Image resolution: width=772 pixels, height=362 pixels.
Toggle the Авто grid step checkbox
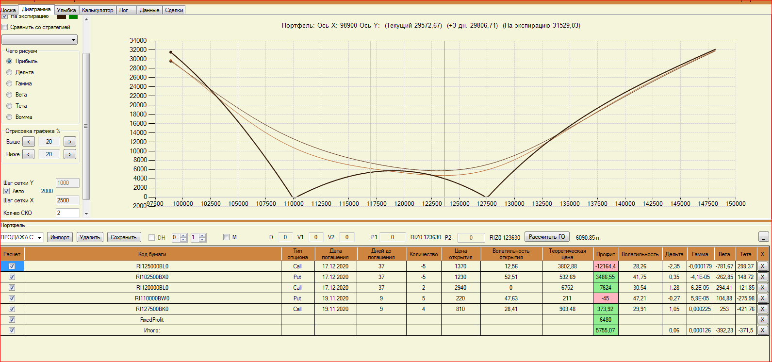click(6, 191)
